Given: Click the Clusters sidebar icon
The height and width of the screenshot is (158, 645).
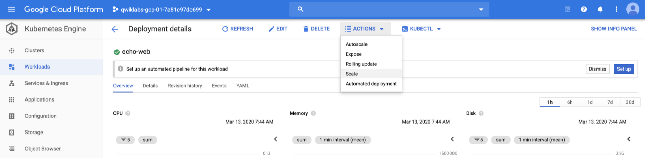Looking at the screenshot, I should [x=12, y=51].
